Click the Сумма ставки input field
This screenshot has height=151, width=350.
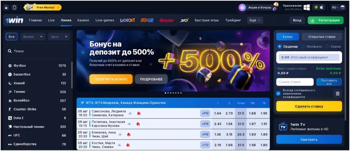point(295,82)
